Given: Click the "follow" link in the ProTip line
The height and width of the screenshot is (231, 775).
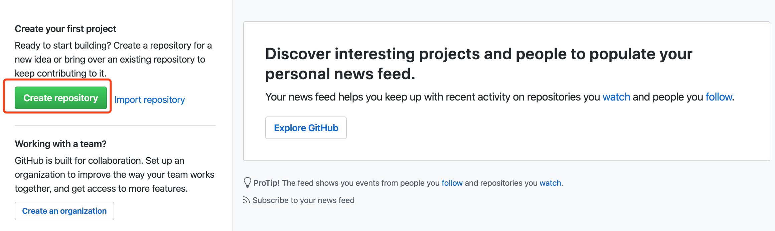Looking at the screenshot, I should click(452, 183).
